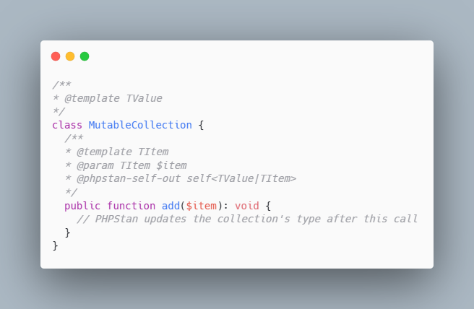Click the 'public' keyword
Image resolution: width=474 pixels, height=309 pixels.
pos(82,206)
